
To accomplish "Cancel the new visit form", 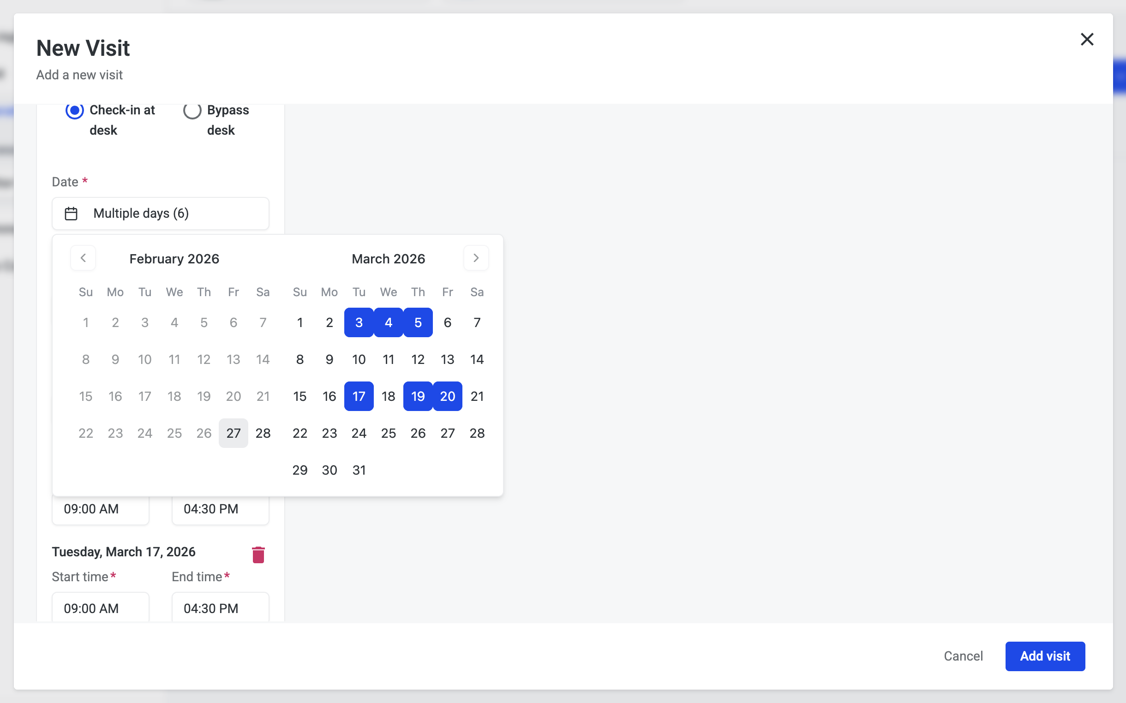I will tap(963, 656).
